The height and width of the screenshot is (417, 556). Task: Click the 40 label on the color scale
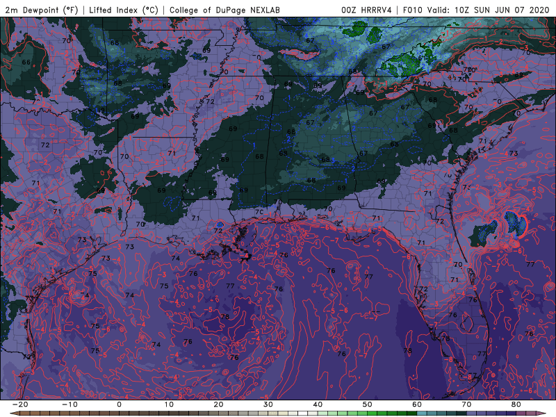318,404
